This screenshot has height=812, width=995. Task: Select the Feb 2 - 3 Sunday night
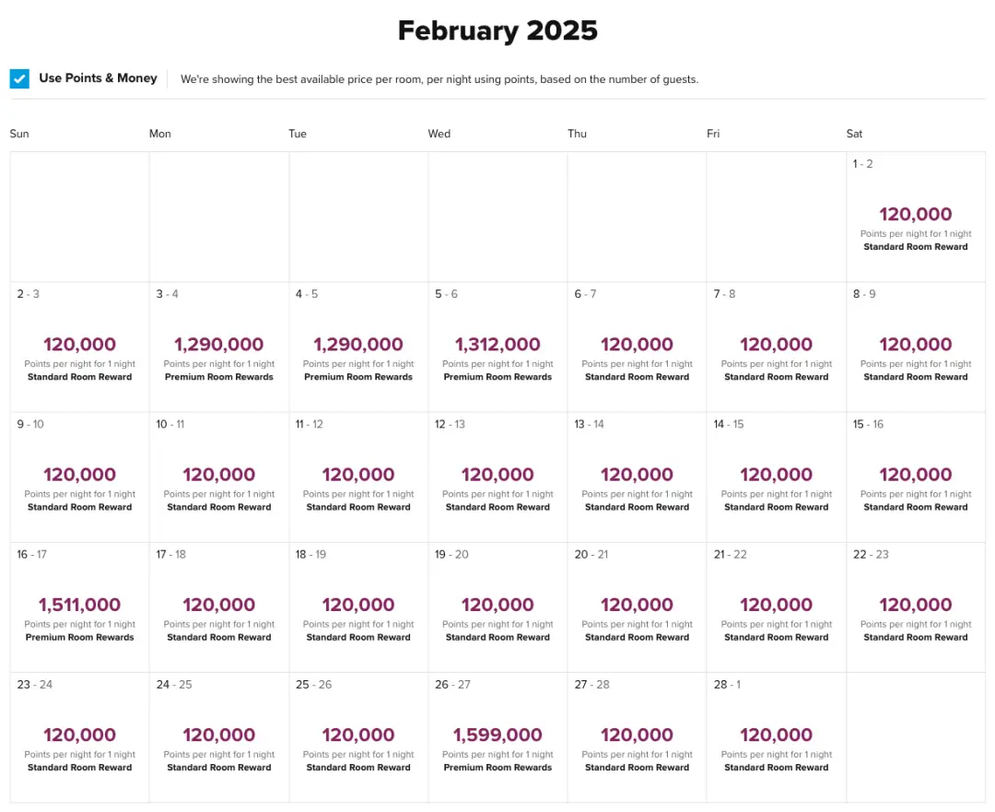point(80,348)
